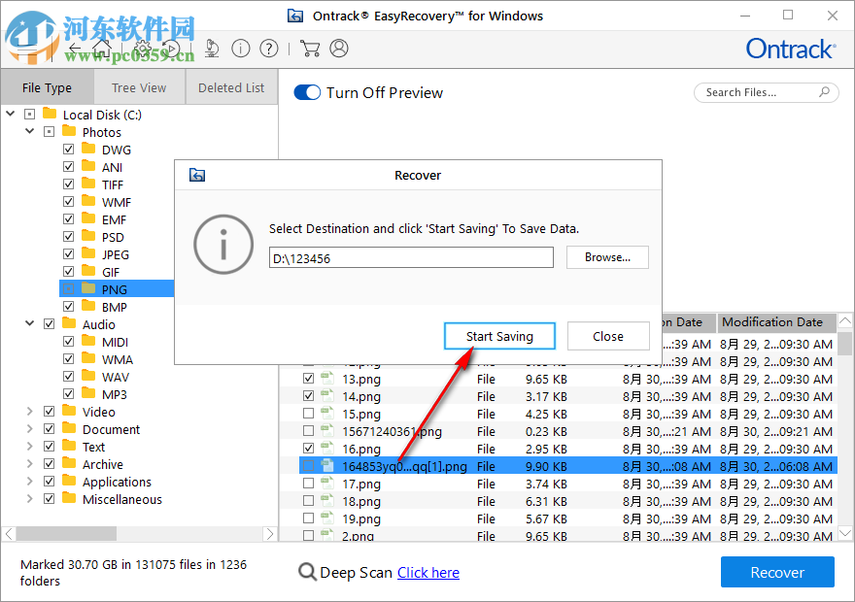
Task: Expand the Video tree node
Action: [x=29, y=412]
